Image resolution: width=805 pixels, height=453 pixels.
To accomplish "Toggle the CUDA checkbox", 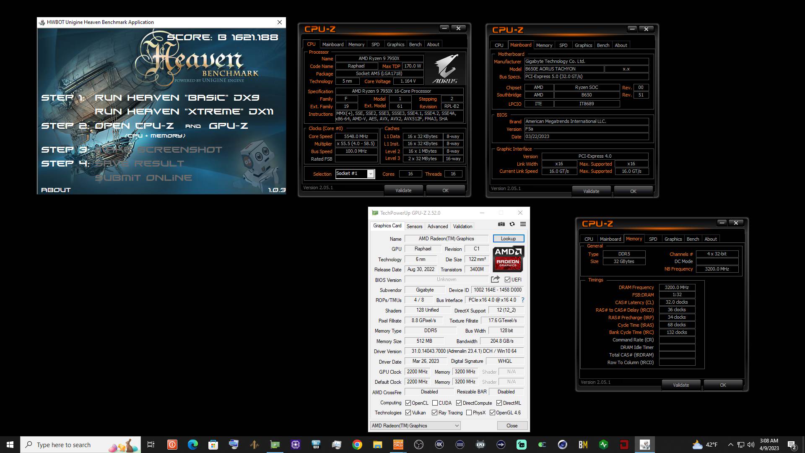I will (x=435, y=403).
